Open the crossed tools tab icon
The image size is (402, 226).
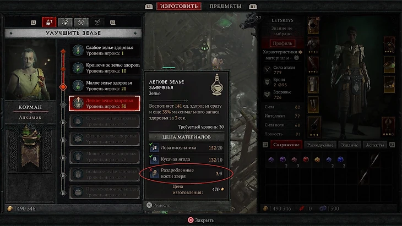[81, 23]
